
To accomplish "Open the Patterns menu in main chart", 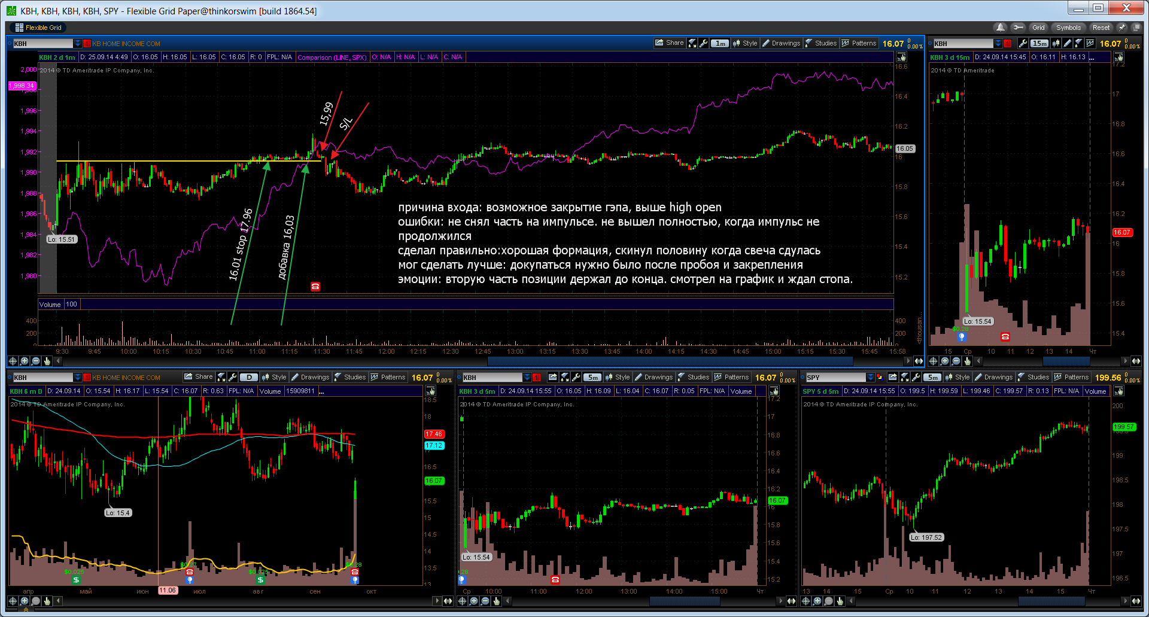I will [x=859, y=43].
